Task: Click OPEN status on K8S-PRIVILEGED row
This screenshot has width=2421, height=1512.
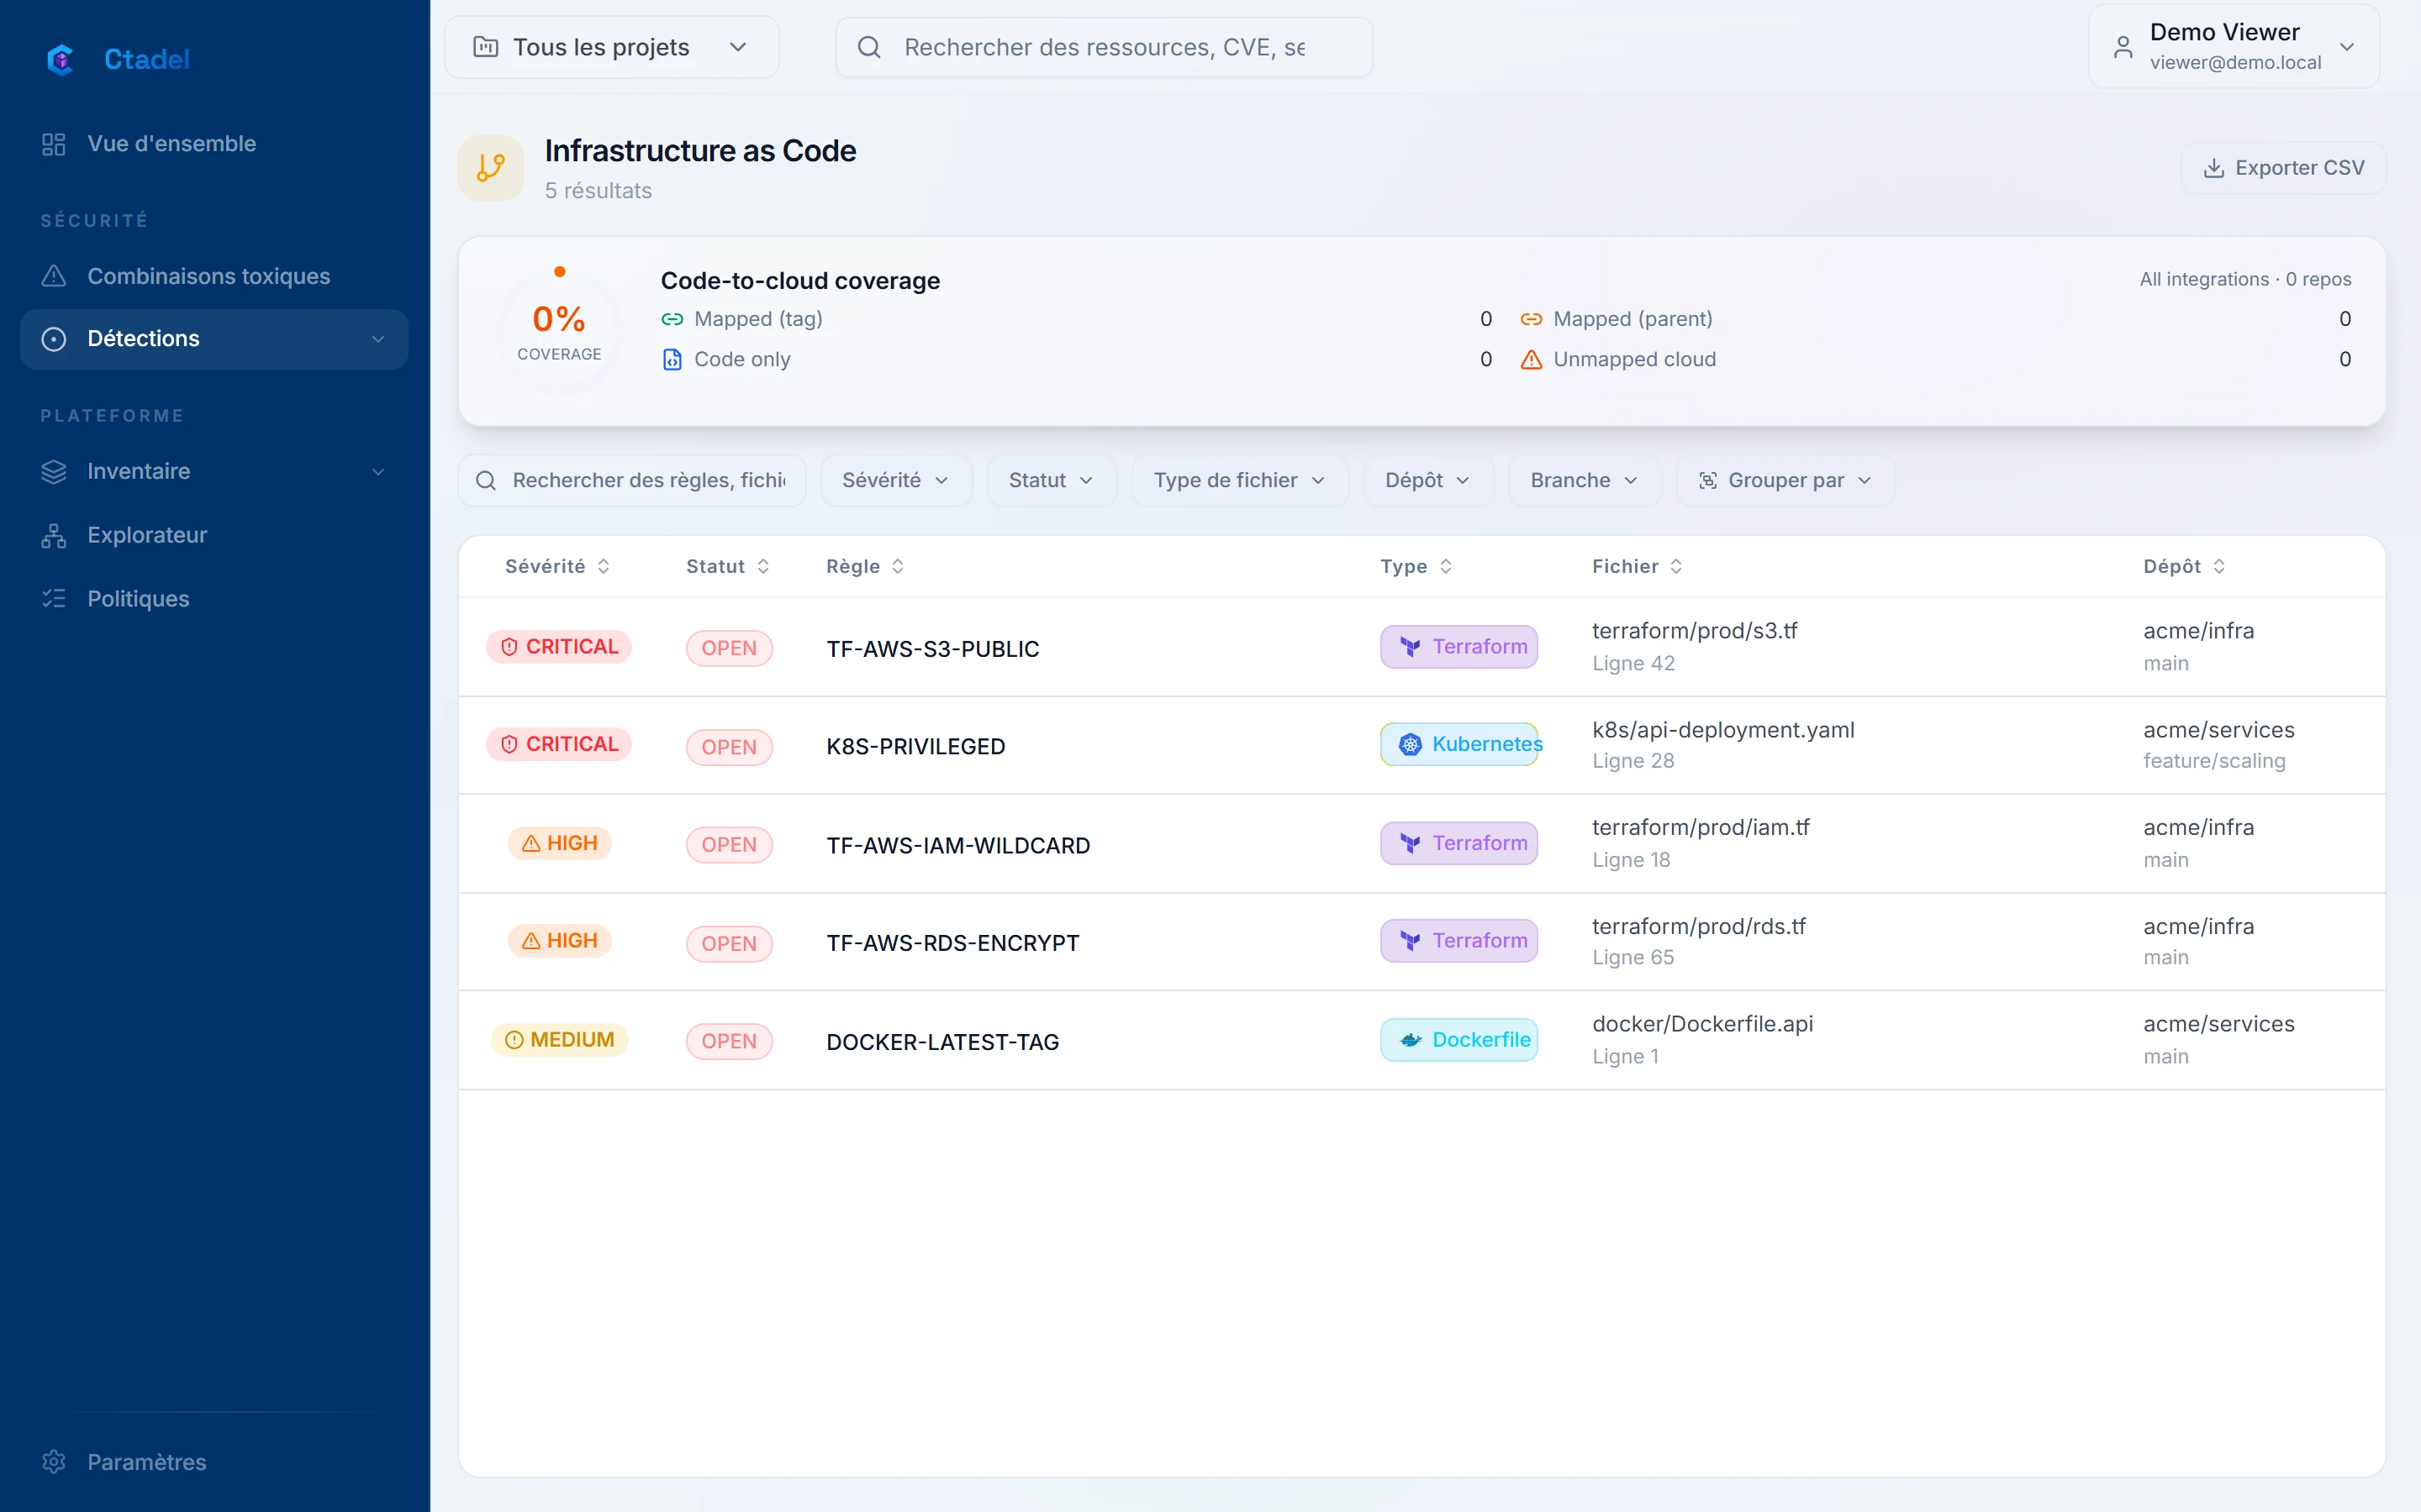Action: 730,747
